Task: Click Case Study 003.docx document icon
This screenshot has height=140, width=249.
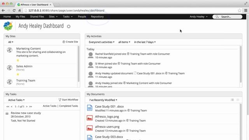Action: 90,137
